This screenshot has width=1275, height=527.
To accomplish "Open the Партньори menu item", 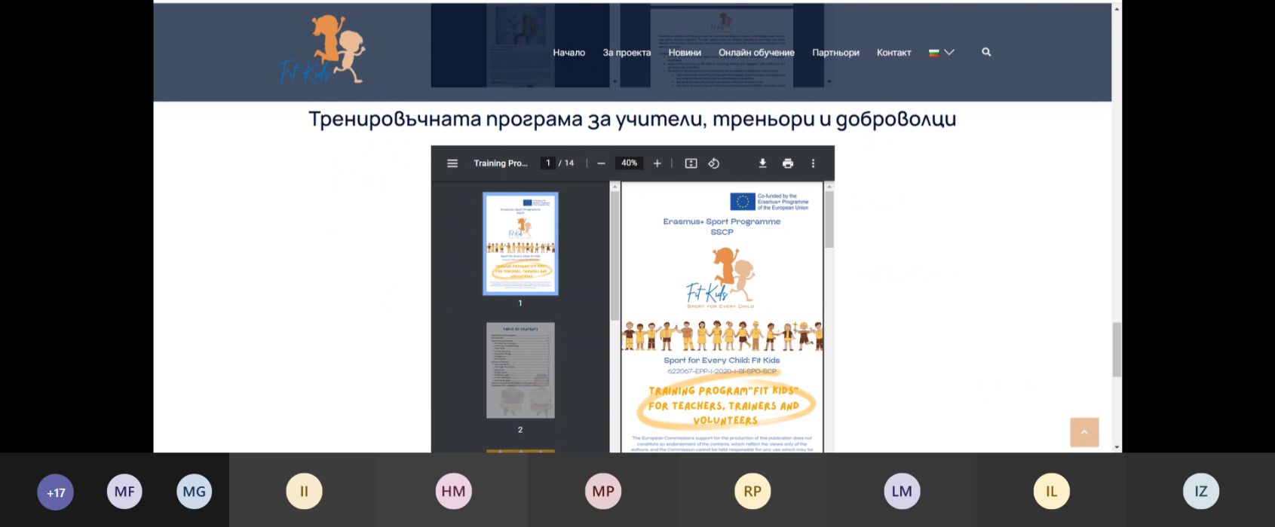I will click(x=835, y=53).
